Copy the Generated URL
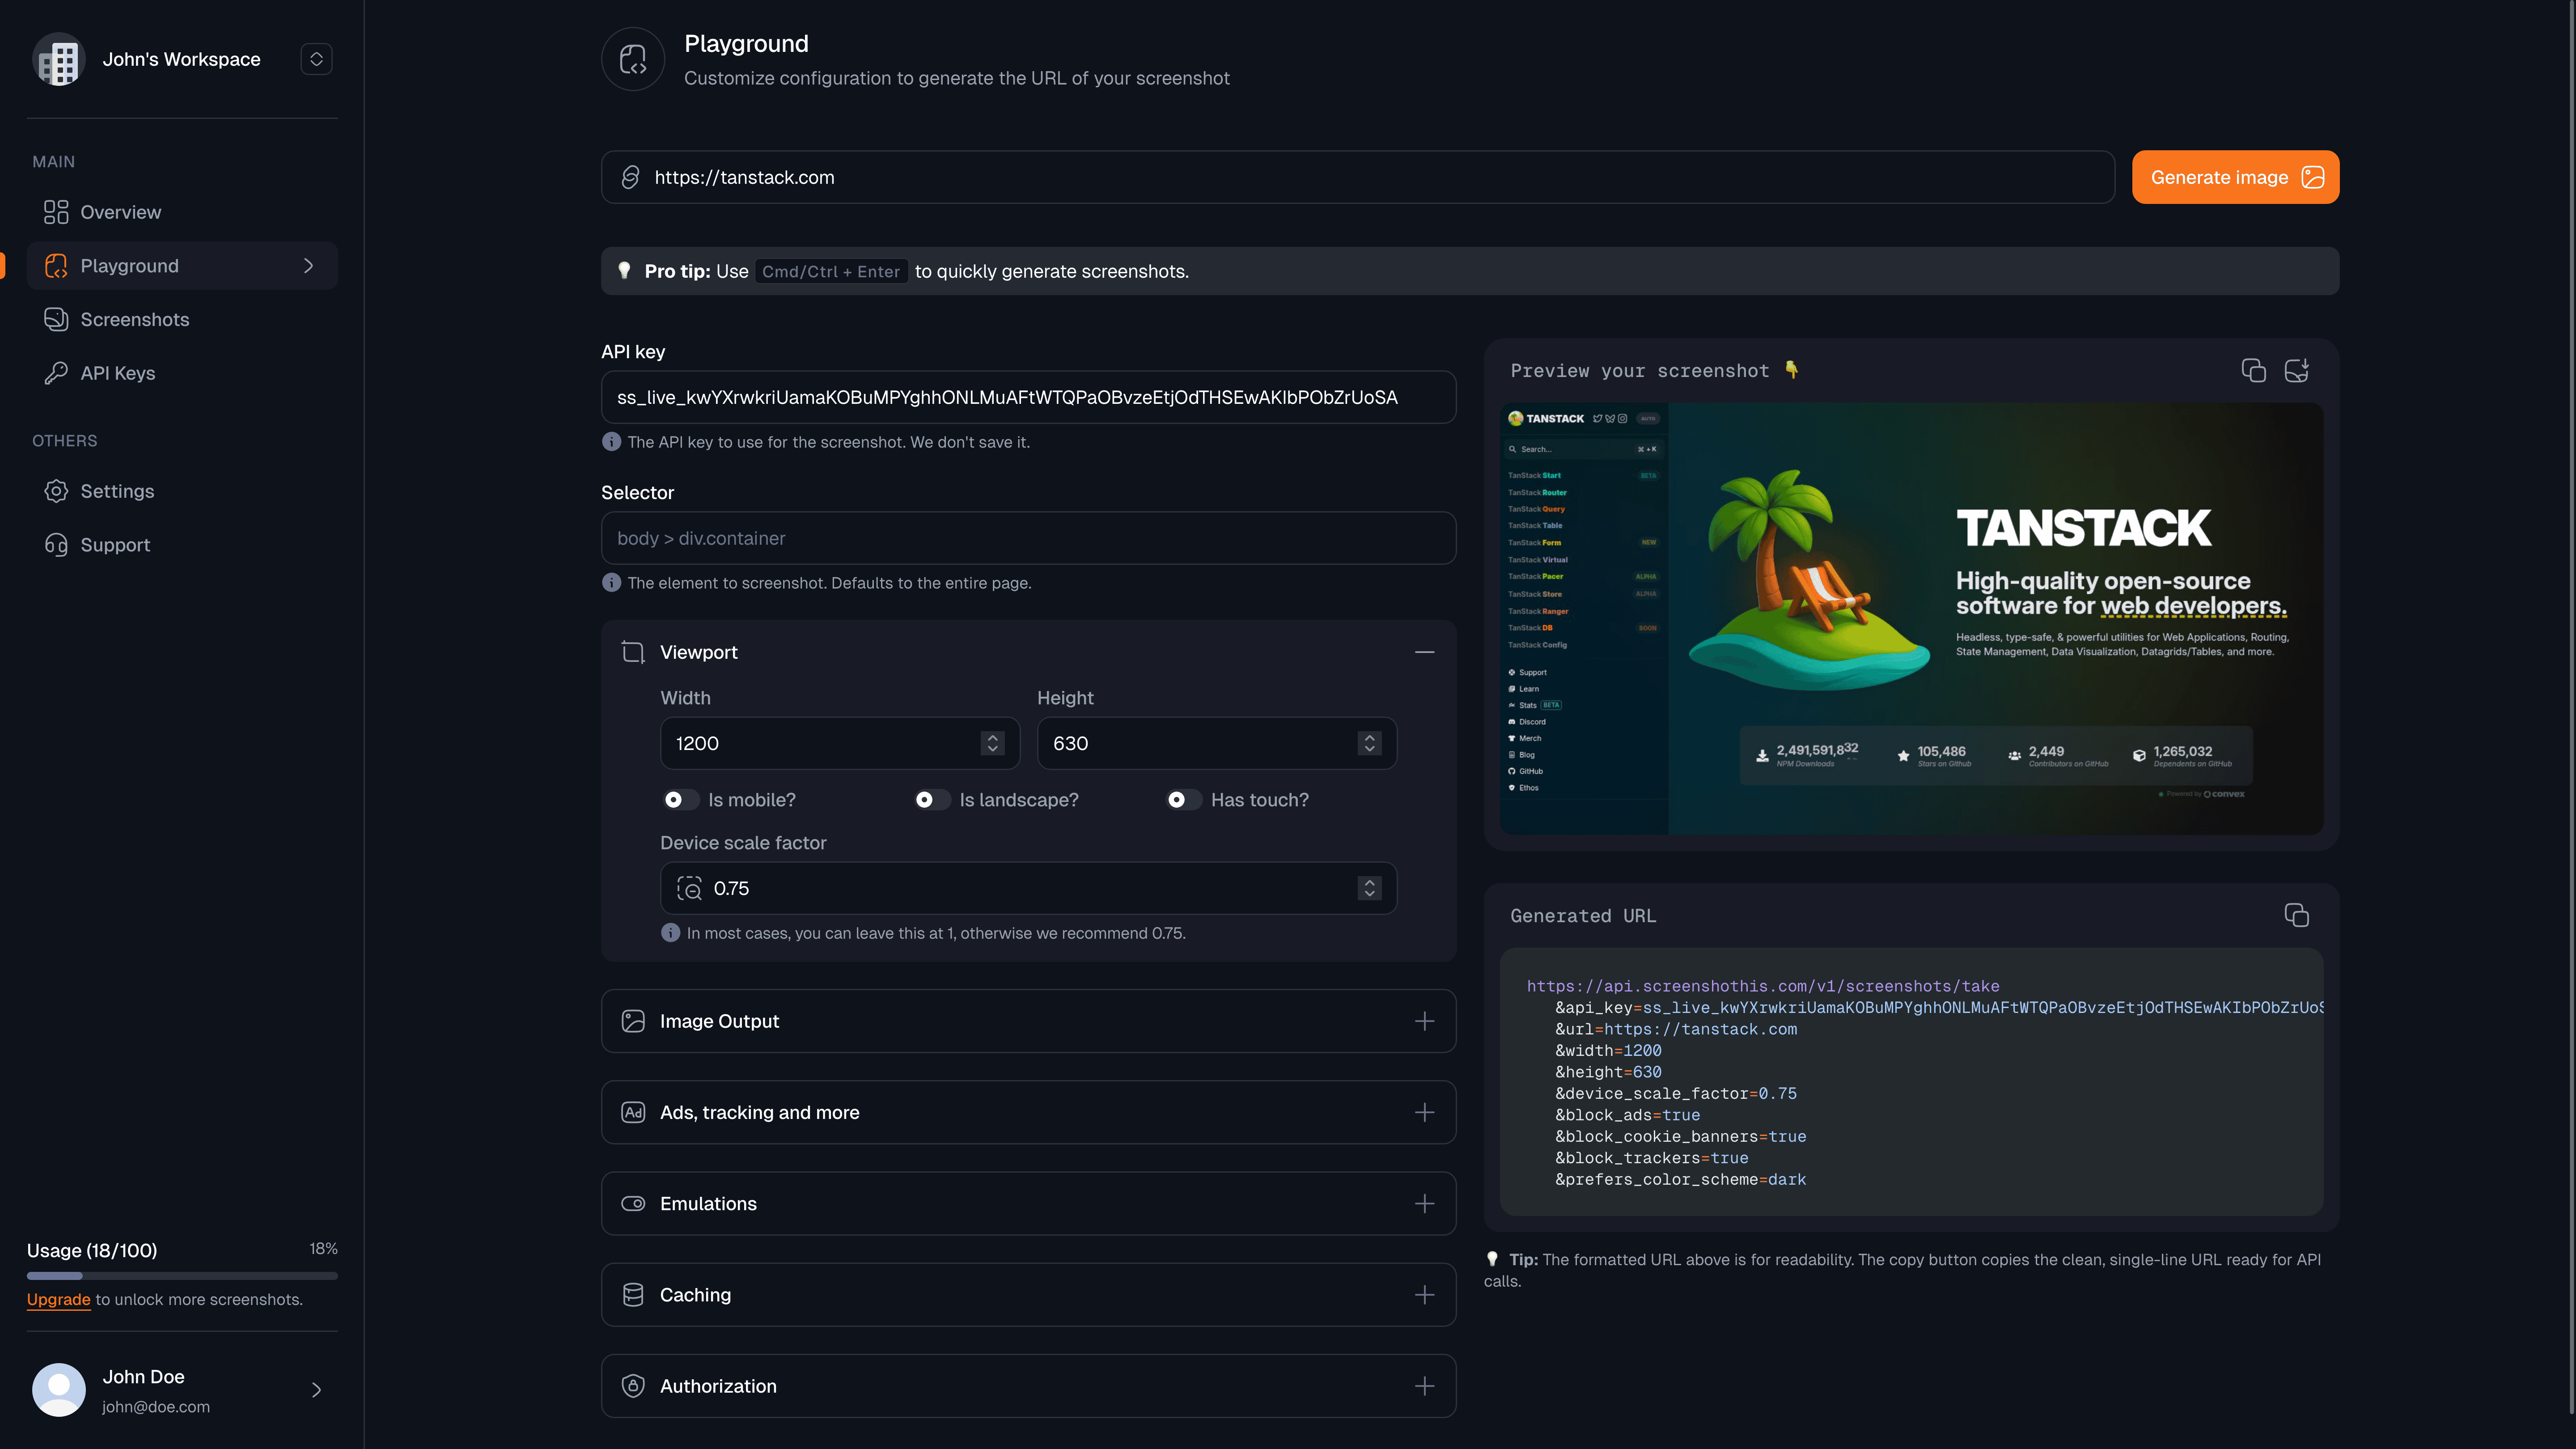The height and width of the screenshot is (1449, 2576). [2296, 915]
